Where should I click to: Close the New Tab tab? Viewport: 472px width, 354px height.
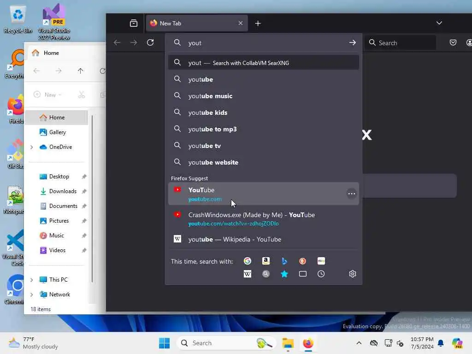click(x=241, y=23)
